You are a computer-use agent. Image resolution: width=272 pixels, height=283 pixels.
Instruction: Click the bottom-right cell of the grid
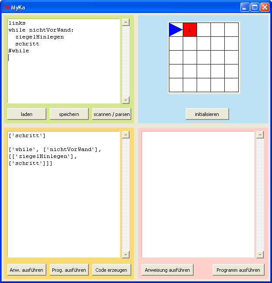(231, 85)
